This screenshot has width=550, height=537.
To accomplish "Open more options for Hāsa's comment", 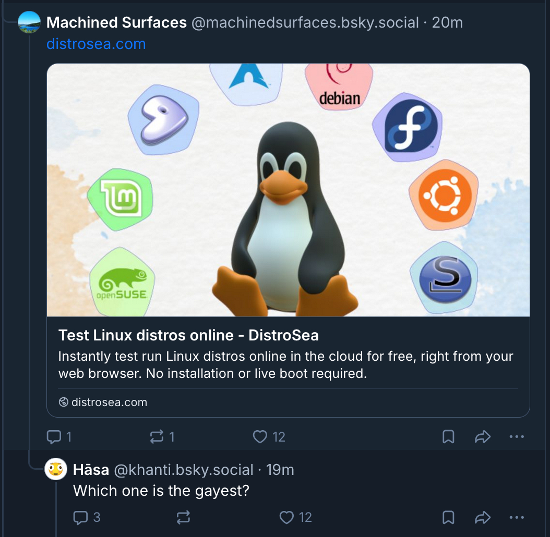I will click(x=516, y=517).
